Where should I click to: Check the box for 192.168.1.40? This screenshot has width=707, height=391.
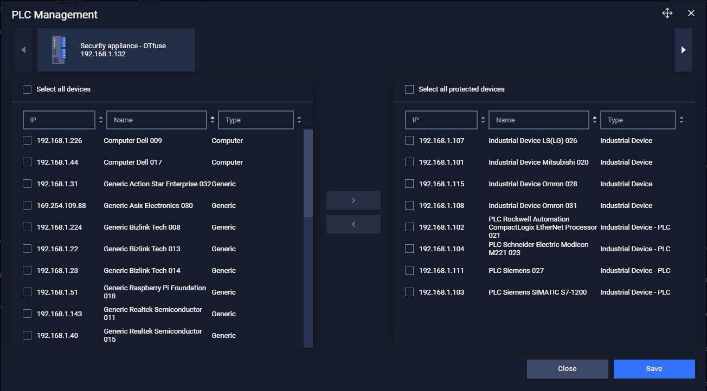click(x=27, y=335)
